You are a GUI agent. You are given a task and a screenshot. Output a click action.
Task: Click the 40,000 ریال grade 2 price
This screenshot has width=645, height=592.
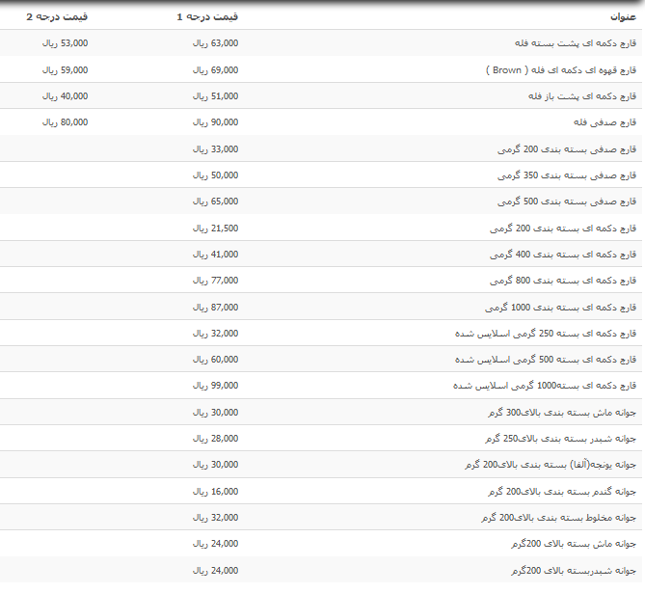(x=65, y=96)
